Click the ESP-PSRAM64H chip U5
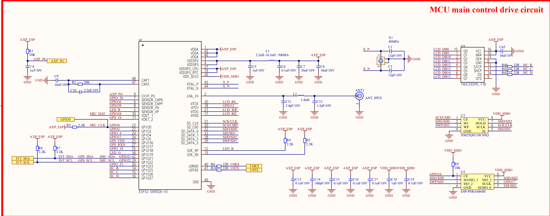The width and height of the screenshot is (550, 216). coord(477,182)
